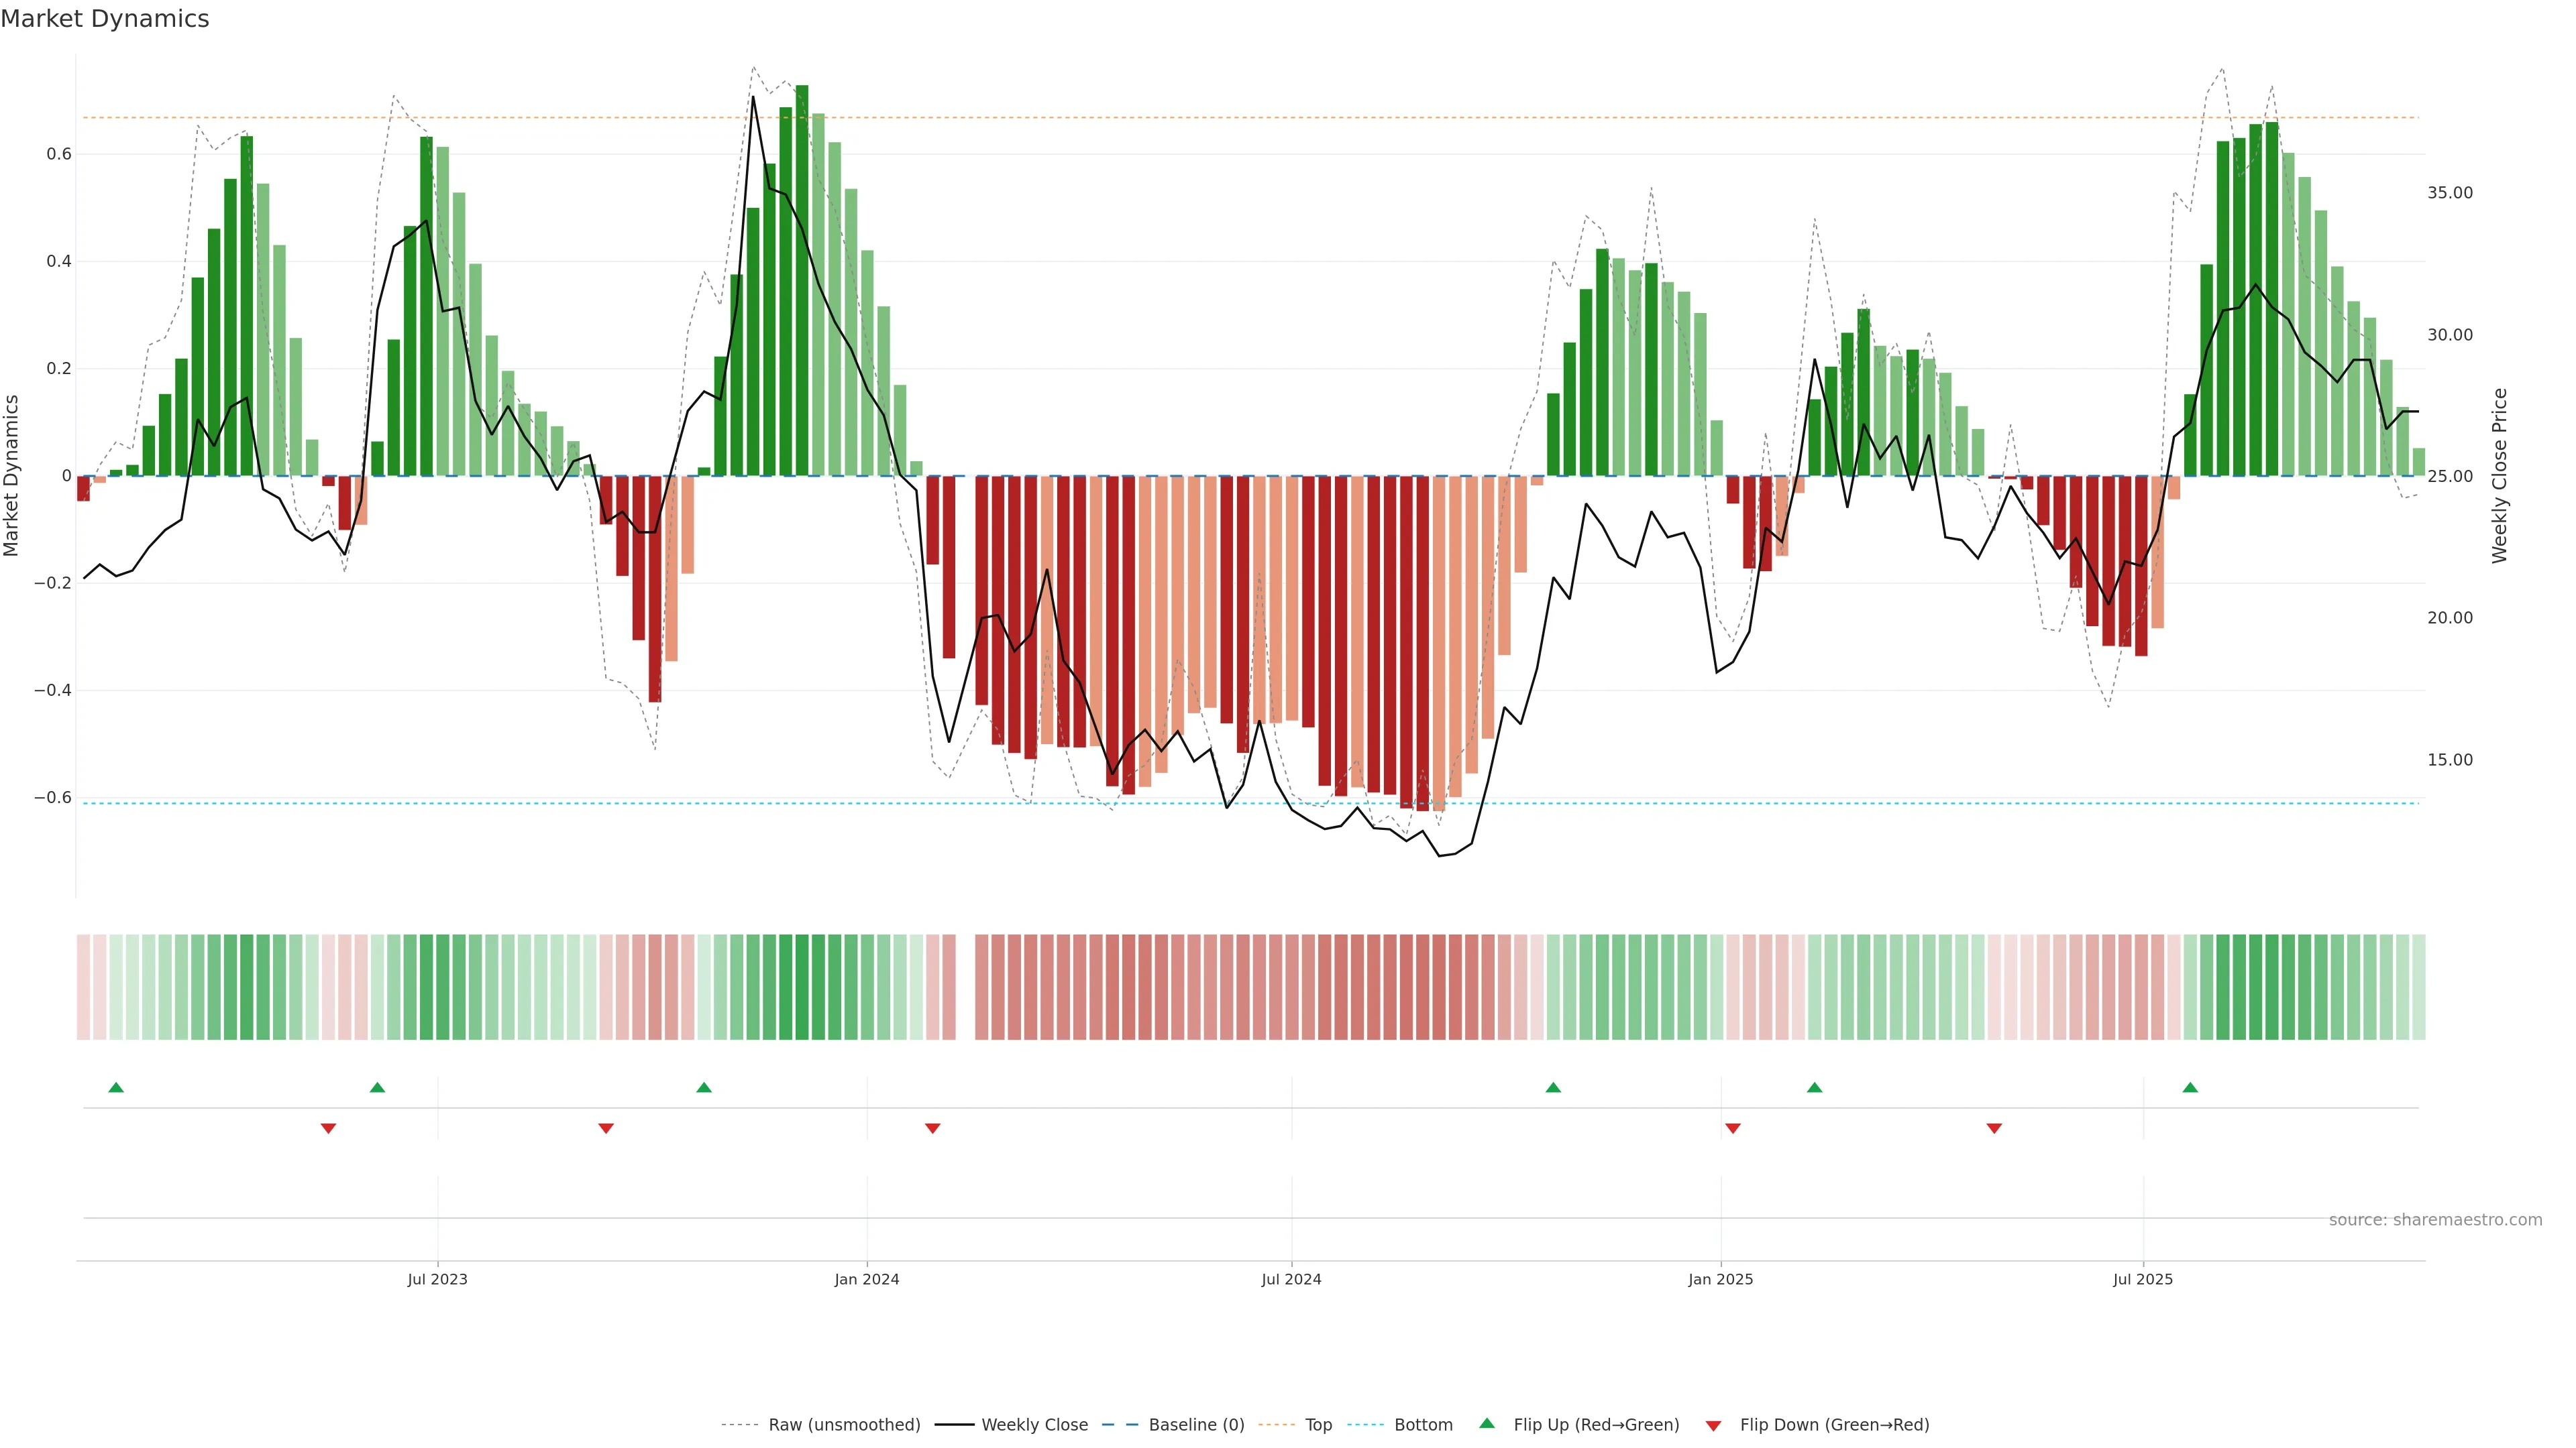Click the Jul 2024 x-axis label
This screenshot has width=2576, height=1448.
1291,1279
